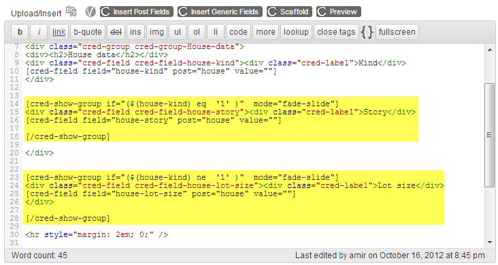Apply italic with the i button
Image resolution: width=498 pixels, height=265 pixels.
[x=39, y=32]
